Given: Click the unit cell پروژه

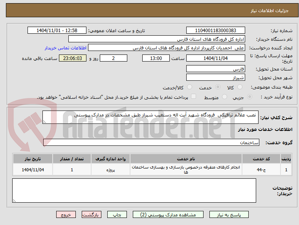Looking at the screenshot, I should [110, 170].
